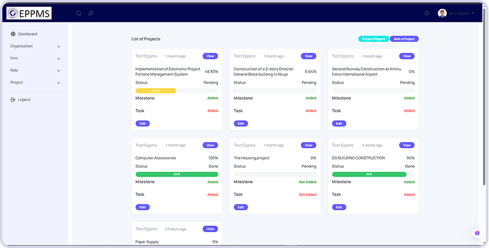489x248 pixels.
Task: Click the Logout icon in sidebar
Action: click(13, 99)
